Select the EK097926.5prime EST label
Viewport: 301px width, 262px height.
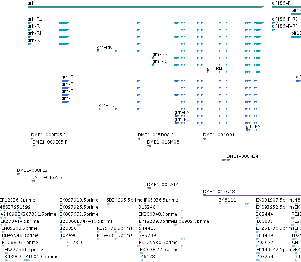[x=79, y=207]
